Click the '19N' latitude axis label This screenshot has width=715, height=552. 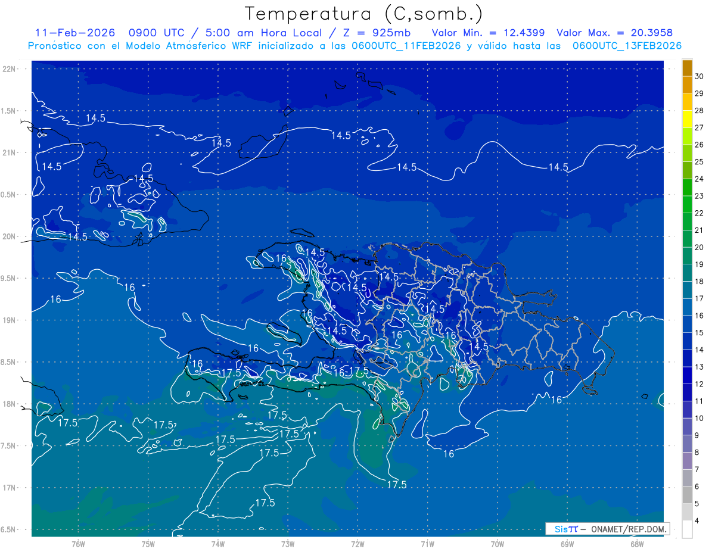10,320
